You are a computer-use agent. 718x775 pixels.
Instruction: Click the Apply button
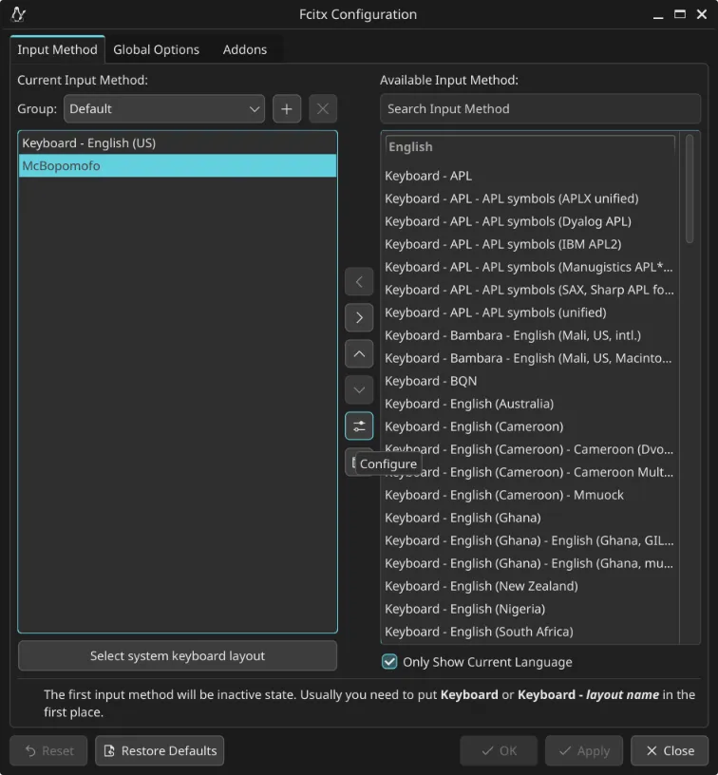(x=584, y=750)
